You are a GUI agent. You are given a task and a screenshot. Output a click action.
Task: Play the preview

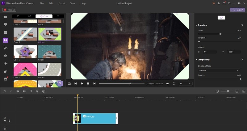(82, 83)
